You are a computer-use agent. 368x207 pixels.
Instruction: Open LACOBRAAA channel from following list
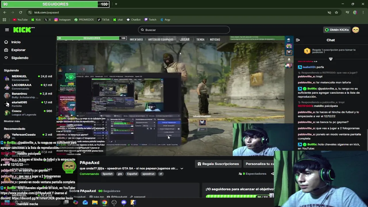pos(28,87)
